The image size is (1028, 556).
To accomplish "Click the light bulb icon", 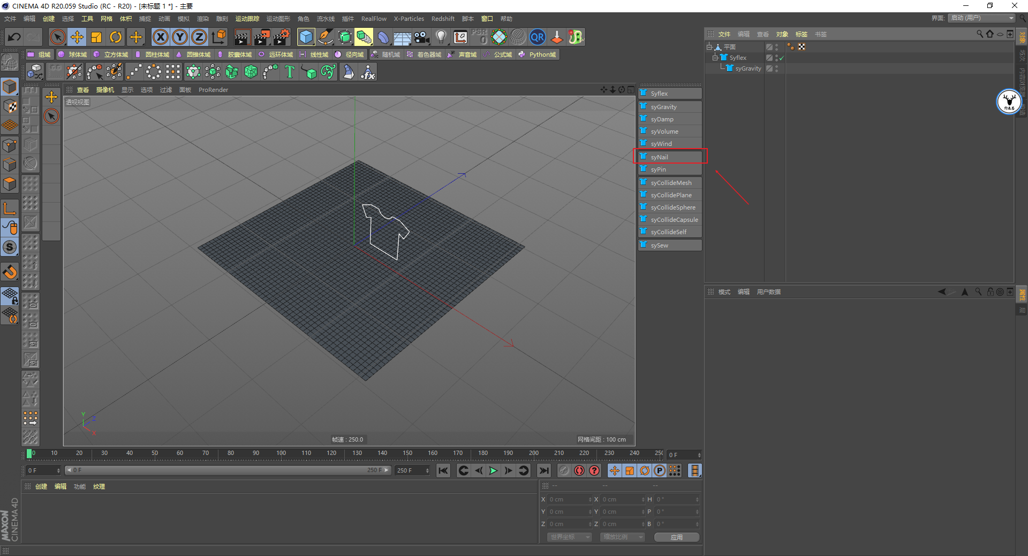I will pos(441,37).
